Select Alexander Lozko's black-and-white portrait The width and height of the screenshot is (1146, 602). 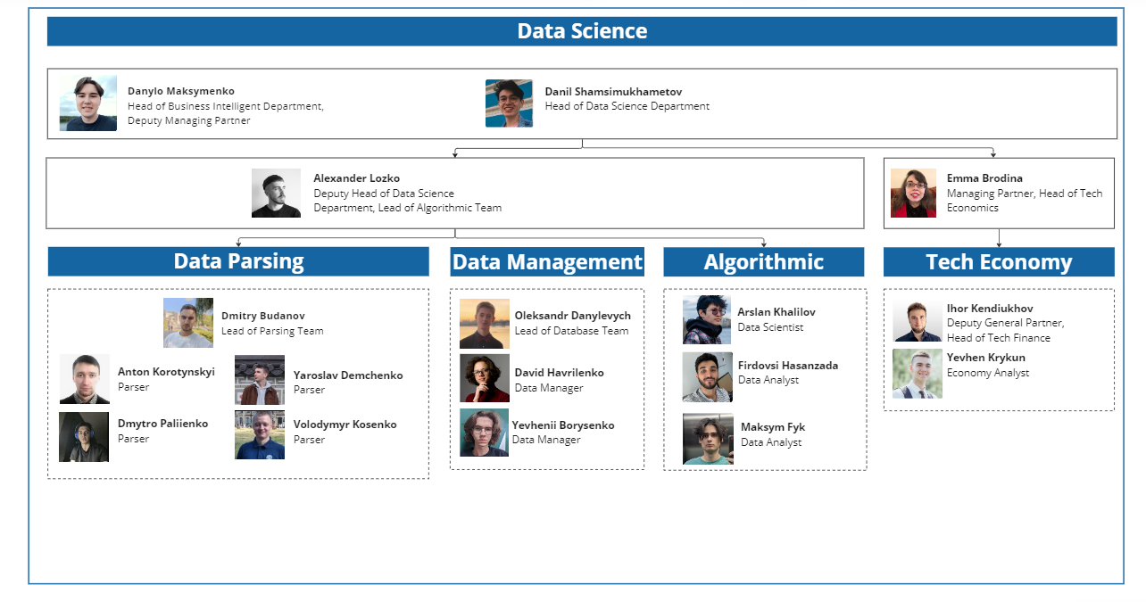tap(276, 193)
